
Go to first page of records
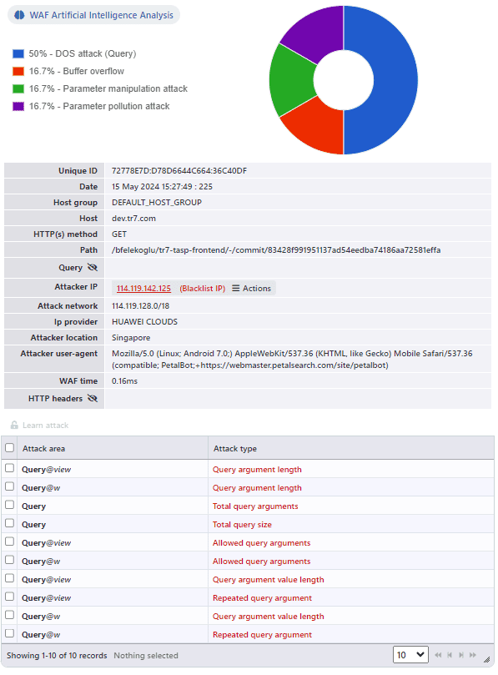point(438,655)
